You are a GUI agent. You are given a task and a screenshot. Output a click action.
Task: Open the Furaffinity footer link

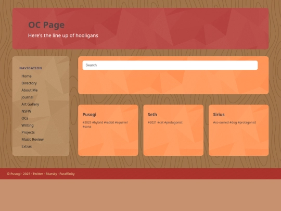click(67, 173)
